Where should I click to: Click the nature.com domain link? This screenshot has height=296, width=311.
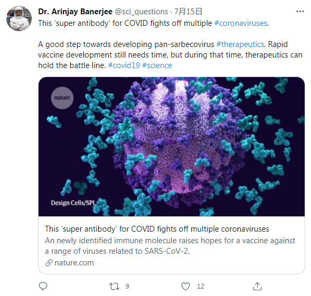[x=74, y=263]
